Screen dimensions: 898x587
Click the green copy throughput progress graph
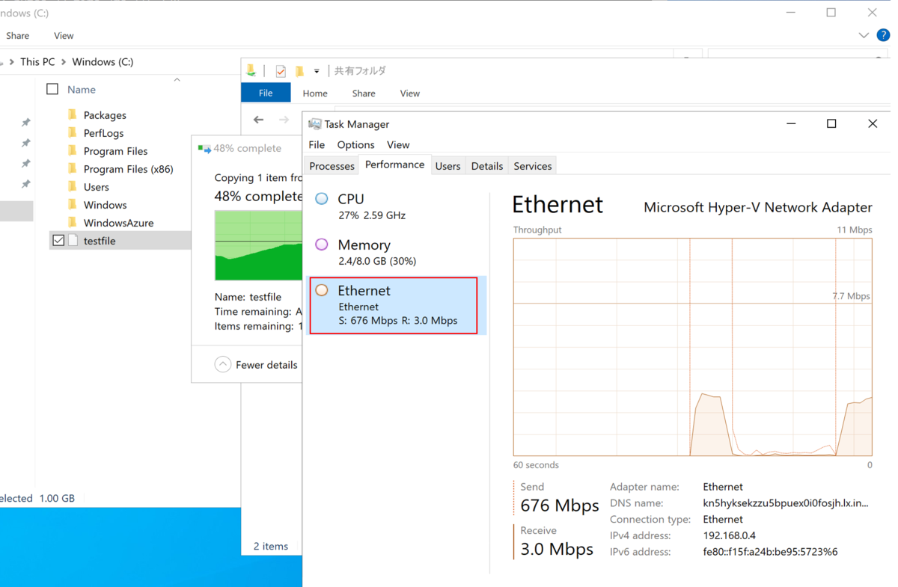(258, 245)
